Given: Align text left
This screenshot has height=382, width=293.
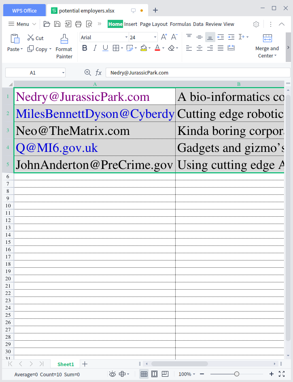Looking at the screenshot, I should point(189,48).
